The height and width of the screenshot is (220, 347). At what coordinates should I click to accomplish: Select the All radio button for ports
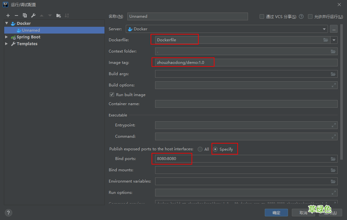point(200,149)
